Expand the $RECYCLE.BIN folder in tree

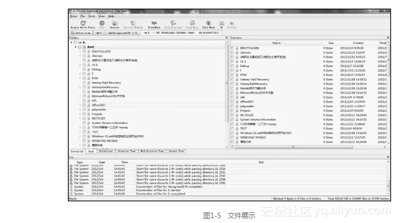click(80, 51)
